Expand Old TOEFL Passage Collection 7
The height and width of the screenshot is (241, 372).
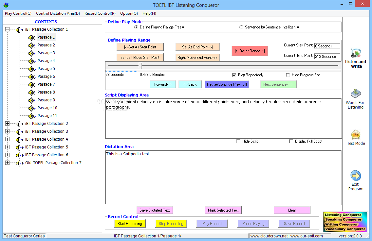tap(7, 163)
